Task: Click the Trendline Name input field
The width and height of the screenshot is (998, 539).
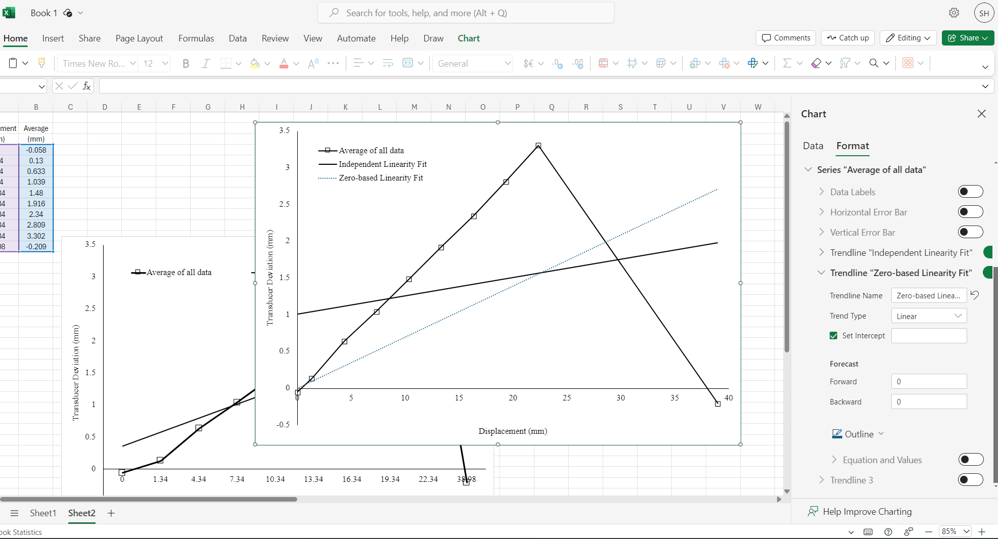Action: point(929,295)
